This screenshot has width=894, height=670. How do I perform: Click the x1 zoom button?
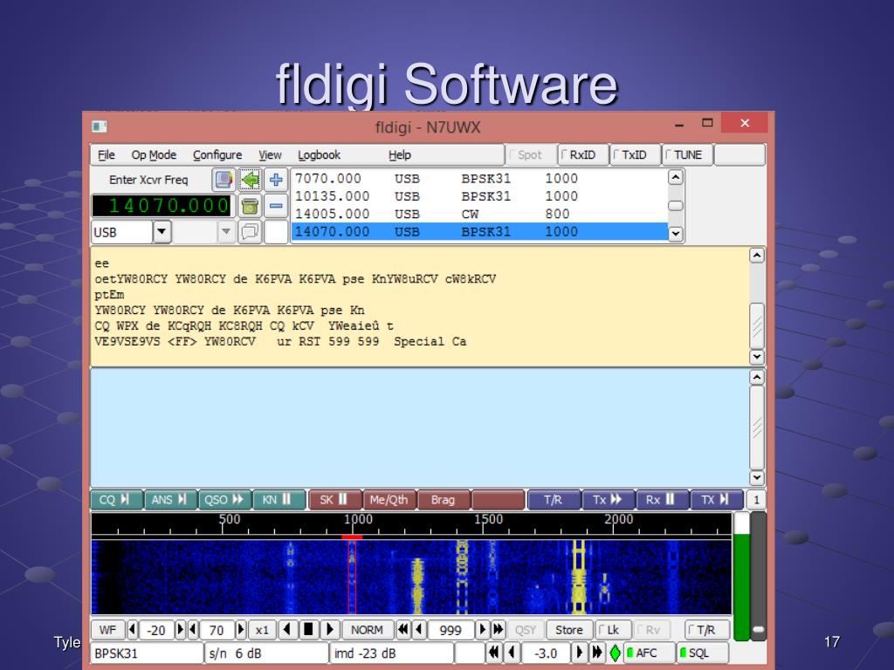pyautogui.click(x=262, y=630)
